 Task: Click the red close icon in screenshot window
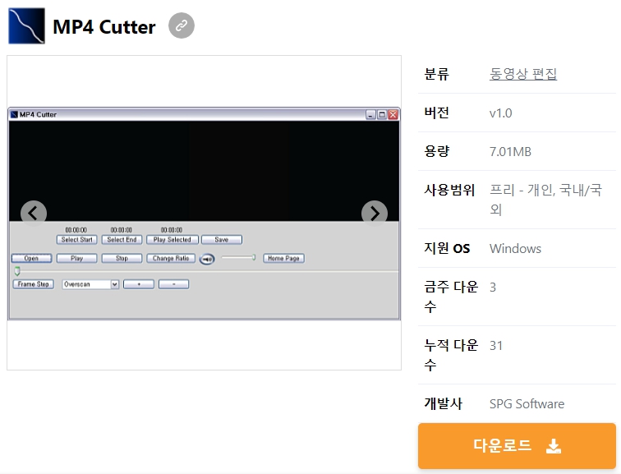pyautogui.click(x=393, y=115)
